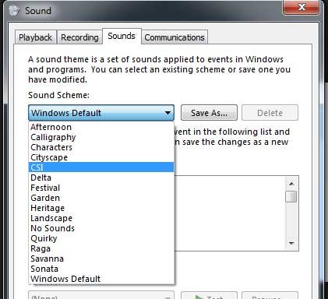
Task: Click the Sound speaker icon in title bar
Action: click(x=14, y=11)
